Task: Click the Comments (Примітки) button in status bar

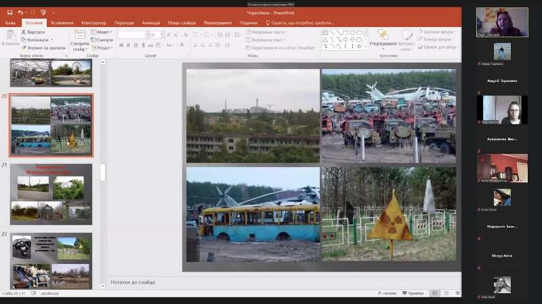Action: click(413, 293)
